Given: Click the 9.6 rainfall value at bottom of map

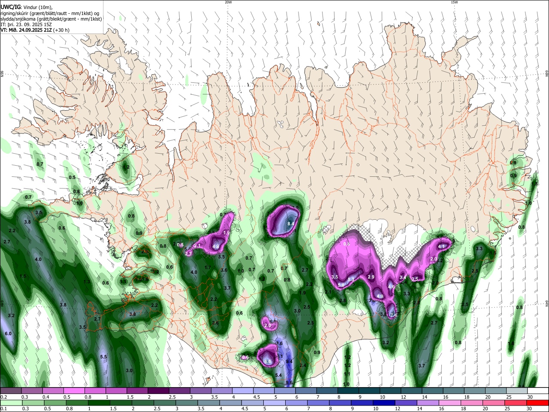Looking at the screenshot, I should click(289, 382).
